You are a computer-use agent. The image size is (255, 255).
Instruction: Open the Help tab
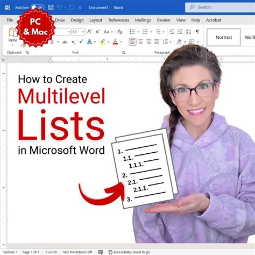(195, 20)
